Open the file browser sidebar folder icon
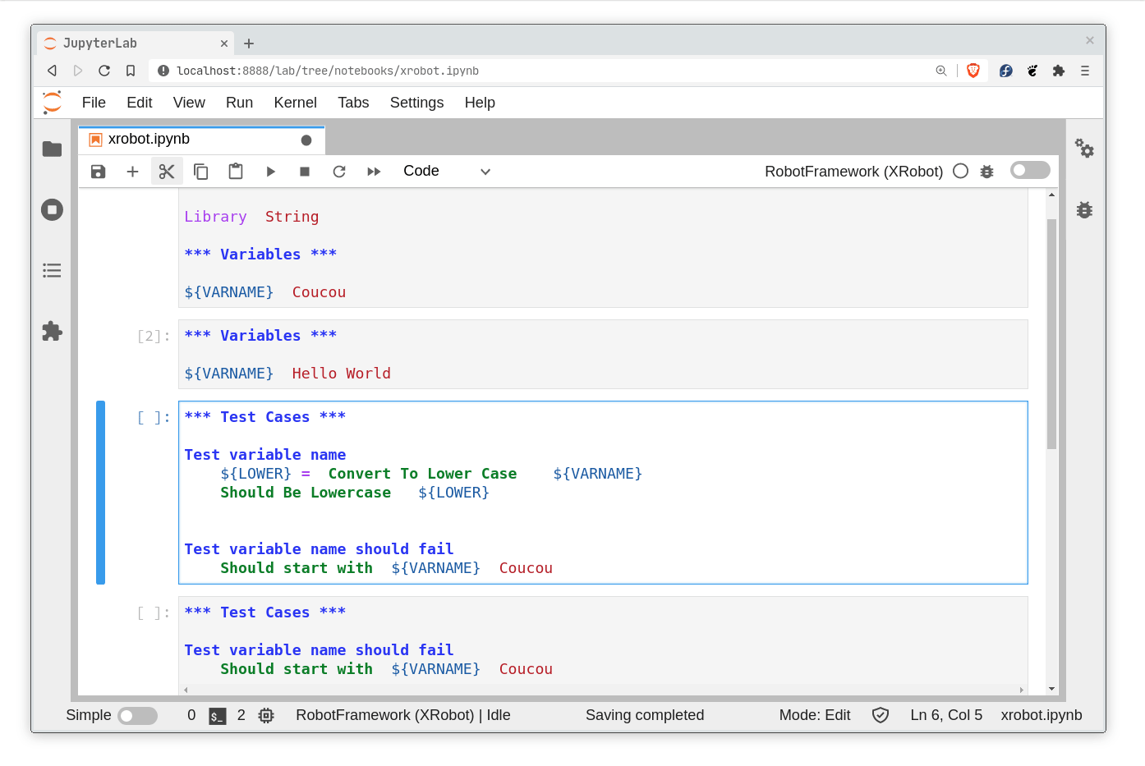This screenshot has height=766, width=1145. 52,149
